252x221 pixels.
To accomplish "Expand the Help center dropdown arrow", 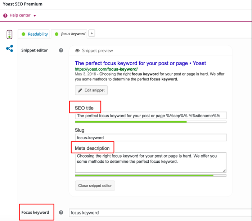I will [x=35, y=16].
